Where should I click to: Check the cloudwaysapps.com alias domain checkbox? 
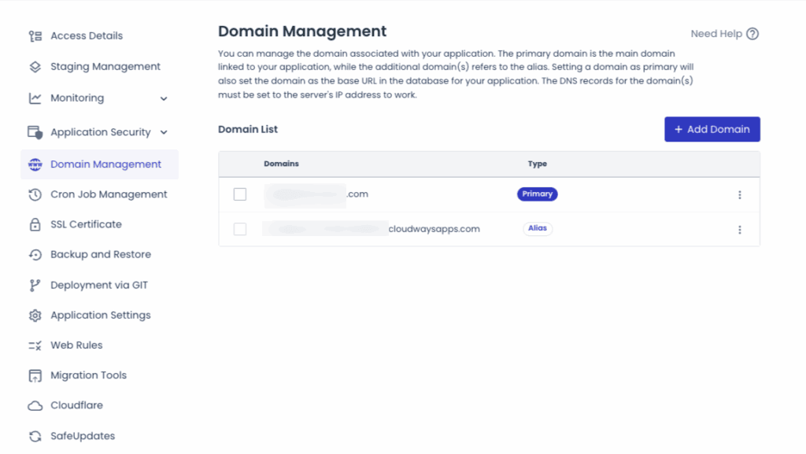240,229
